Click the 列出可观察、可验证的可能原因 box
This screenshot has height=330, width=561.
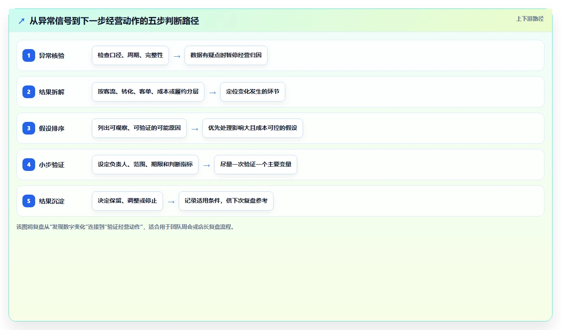point(139,128)
